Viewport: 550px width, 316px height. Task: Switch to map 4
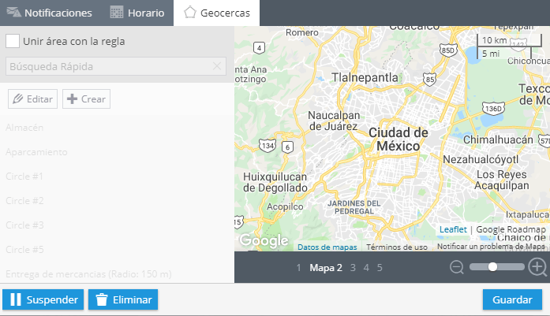(x=366, y=268)
